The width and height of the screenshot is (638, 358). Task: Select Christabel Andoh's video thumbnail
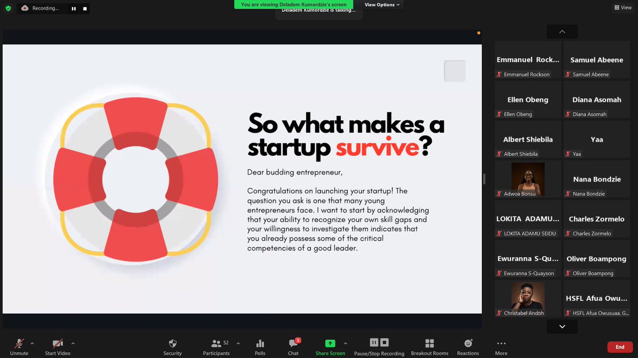tap(528, 299)
